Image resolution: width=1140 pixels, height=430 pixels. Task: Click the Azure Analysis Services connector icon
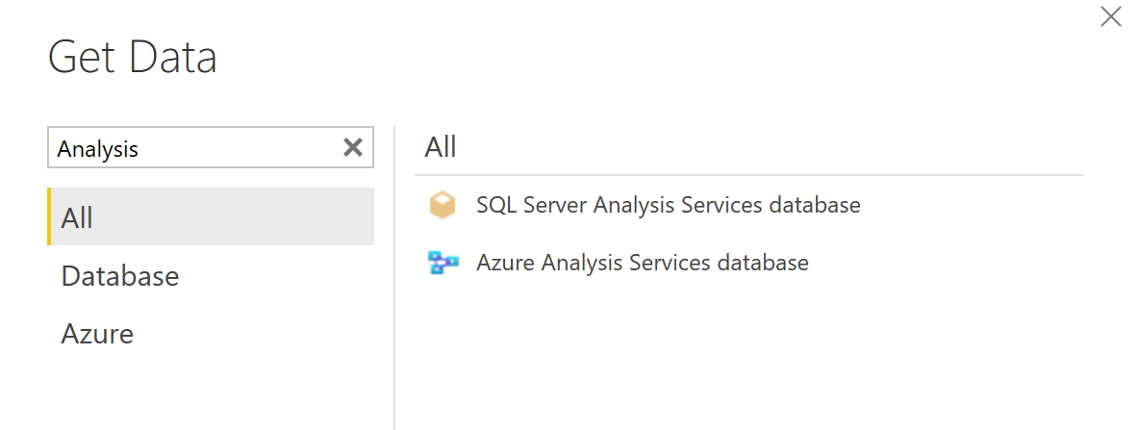pyautogui.click(x=443, y=263)
